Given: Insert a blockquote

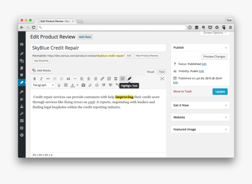Looking at the screenshot, I should [x=68, y=79].
